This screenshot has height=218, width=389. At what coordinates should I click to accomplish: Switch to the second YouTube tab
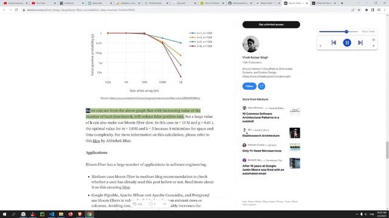tap(43, 3)
